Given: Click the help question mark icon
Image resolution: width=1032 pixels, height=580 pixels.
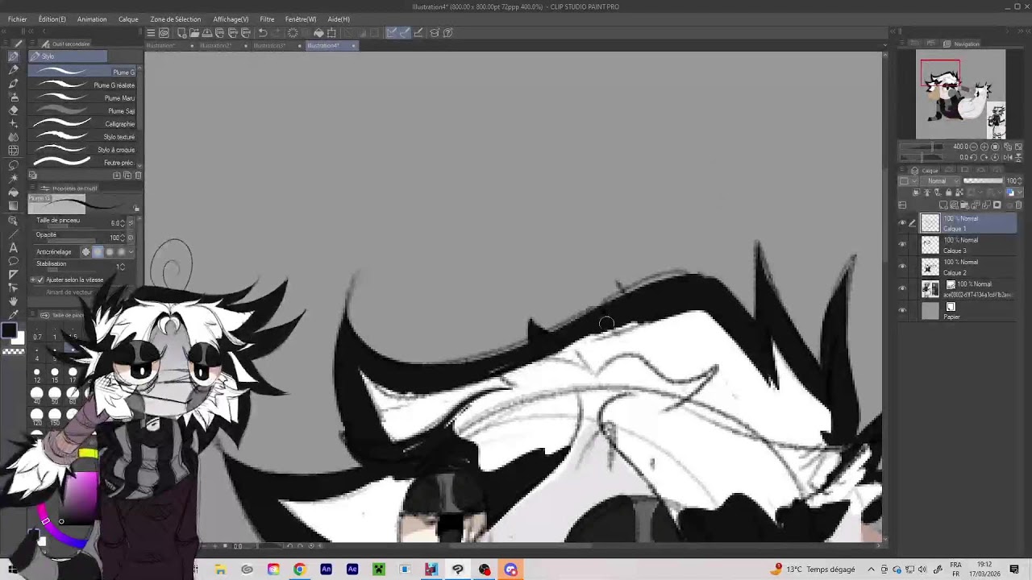Looking at the screenshot, I should pyautogui.click(x=447, y=33).
